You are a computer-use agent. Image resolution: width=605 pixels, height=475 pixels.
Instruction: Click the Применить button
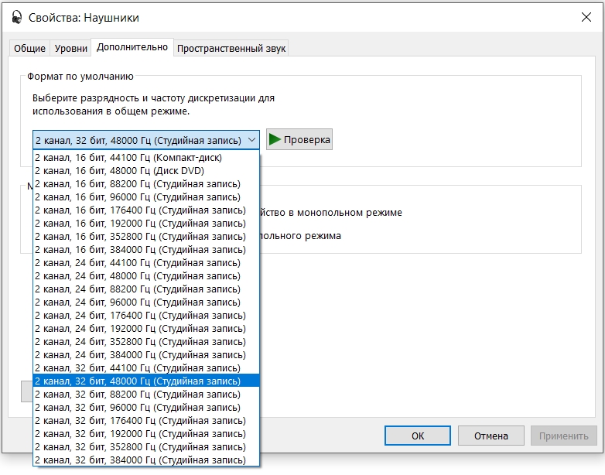coord(564,436)
